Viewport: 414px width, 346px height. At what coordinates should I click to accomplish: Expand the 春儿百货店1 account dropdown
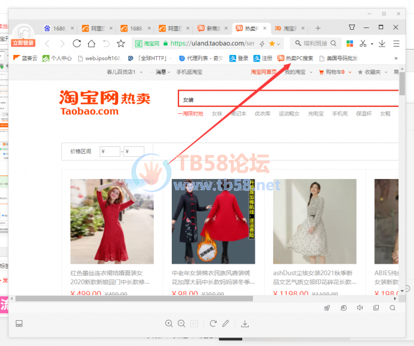(141, 72)
